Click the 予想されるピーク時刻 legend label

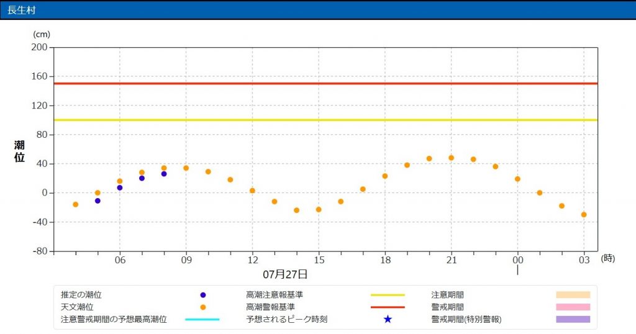click(x=286, y=319)
